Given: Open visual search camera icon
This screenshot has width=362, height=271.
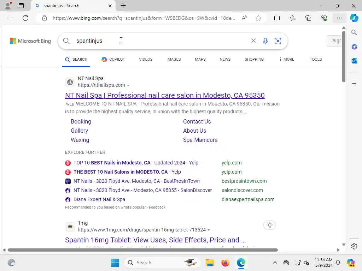Looking at the screenshot, I should 278,41.
